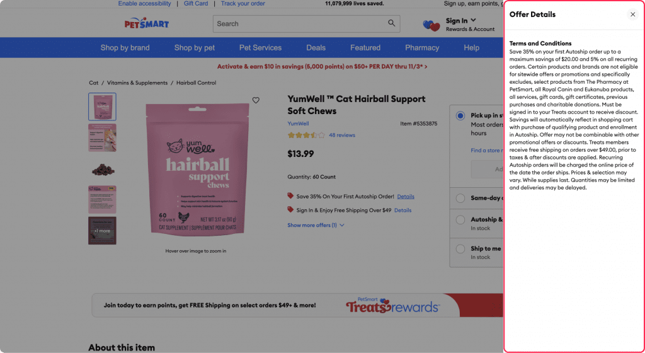This screenshot has width=645, height=353.
Task: Click the star rating for the product
Action: [306, 135]
